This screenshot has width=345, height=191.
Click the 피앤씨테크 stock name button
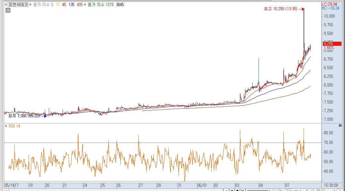[18, 4]
